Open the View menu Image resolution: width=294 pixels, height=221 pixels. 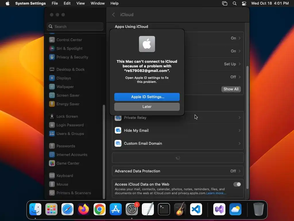pyautogui.click(x=81, y=3)
